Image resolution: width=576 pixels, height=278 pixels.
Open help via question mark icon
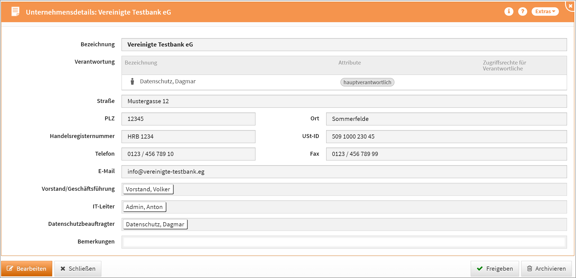522,12
